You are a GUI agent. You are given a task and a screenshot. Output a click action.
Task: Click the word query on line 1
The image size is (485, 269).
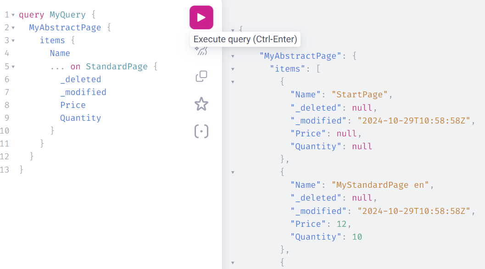[32, 15]
